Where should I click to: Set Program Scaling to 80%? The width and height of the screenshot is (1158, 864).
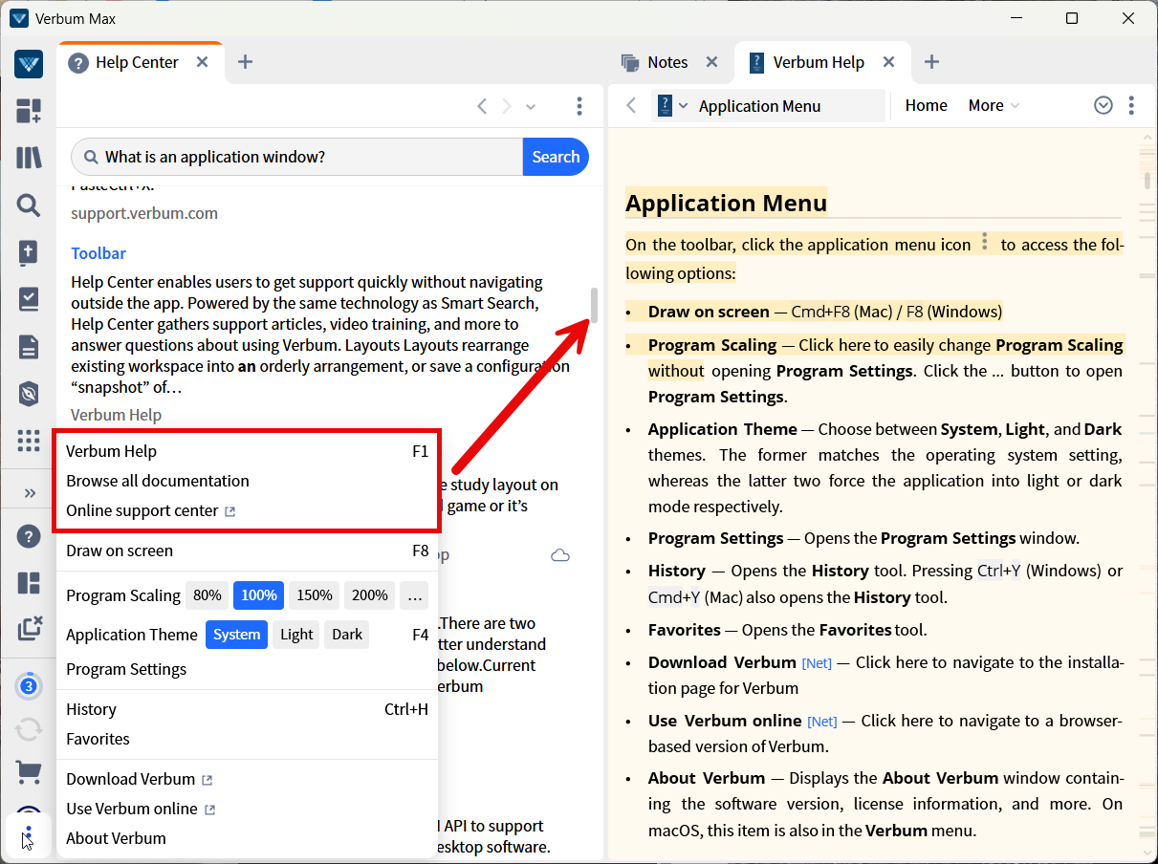tap(208, 595)
